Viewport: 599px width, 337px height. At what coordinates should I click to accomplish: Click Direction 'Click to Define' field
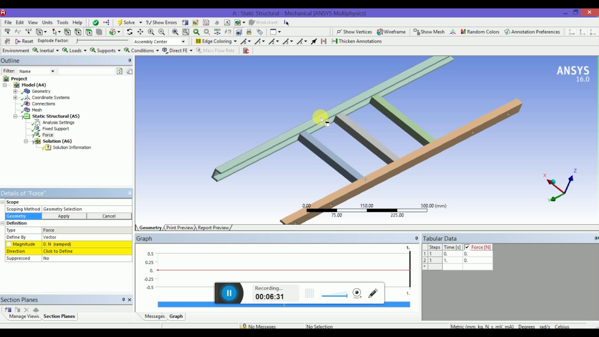(x=87, y=251)
